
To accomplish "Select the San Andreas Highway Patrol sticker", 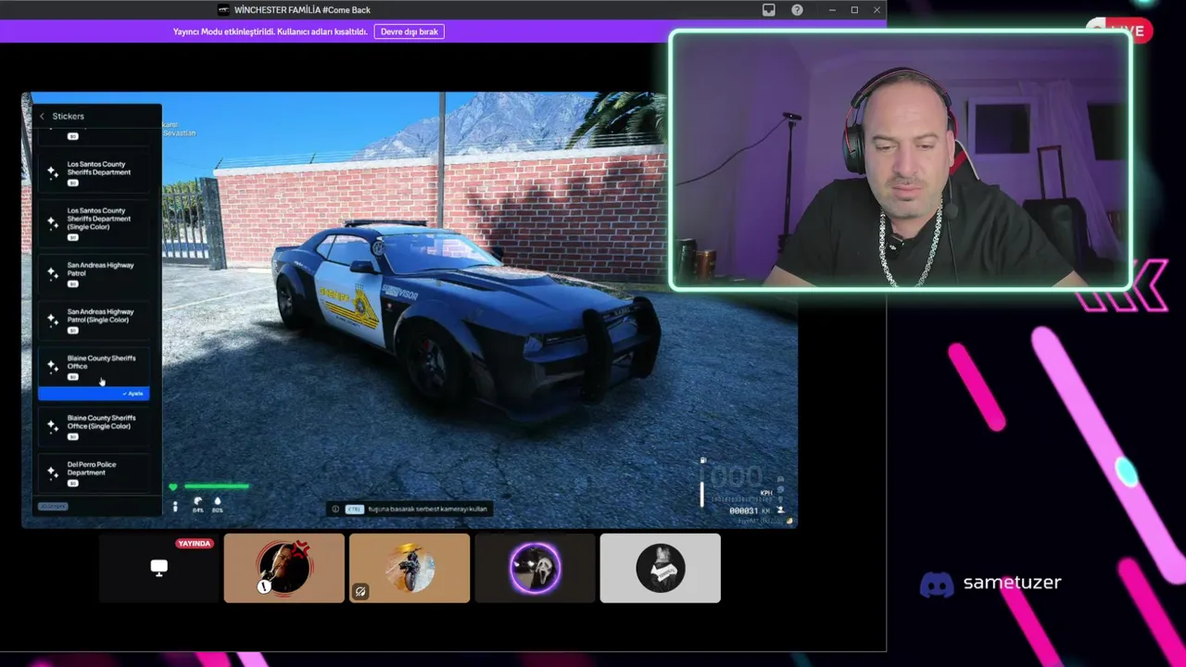I will (x=94, y=273).
